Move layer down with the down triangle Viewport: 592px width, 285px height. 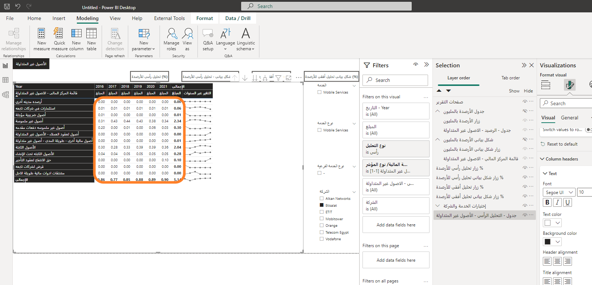click(x=448, y=91)
